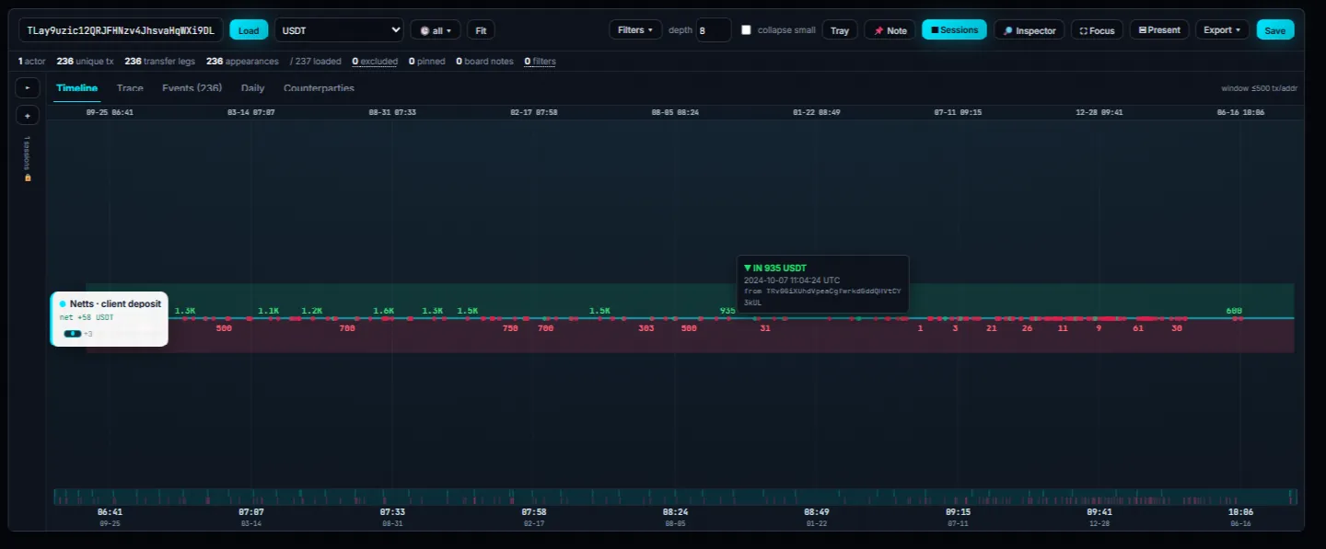The image size is (1326, 549).
Task: Click the 1.1K inbound label
Action: coord(268,311)
